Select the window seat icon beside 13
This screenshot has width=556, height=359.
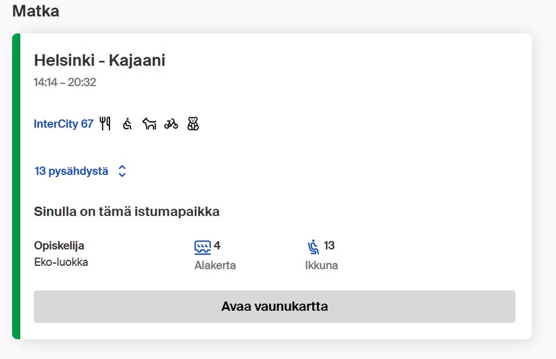click(x=313, y=246)
